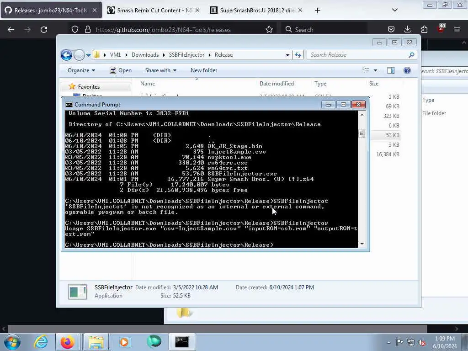The image size is (468, 351).
Task: Click Release in the breadcrumb path
Action: tap(223, 55)
